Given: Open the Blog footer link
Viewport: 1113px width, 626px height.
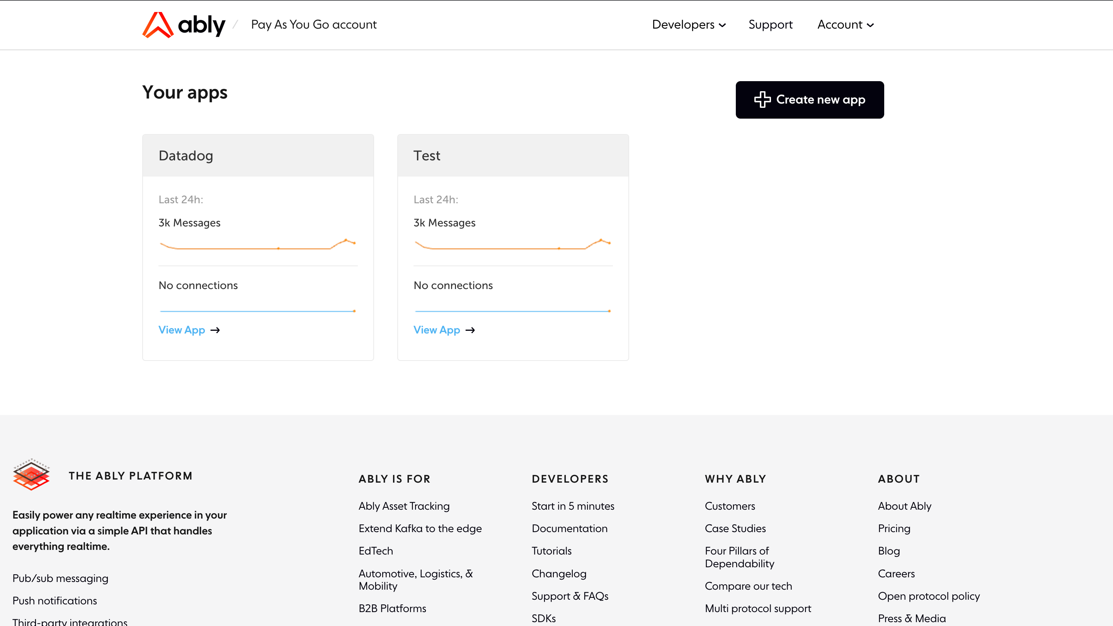Looking at the screenshot, I should [889, 551].
